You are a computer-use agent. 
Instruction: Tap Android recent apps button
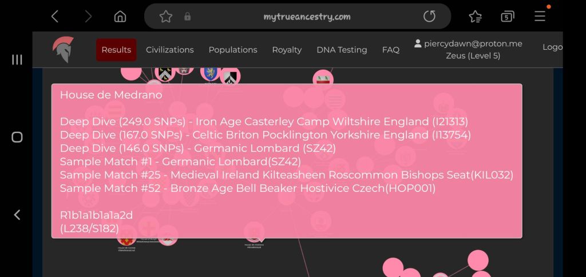[x=17, y=59]
